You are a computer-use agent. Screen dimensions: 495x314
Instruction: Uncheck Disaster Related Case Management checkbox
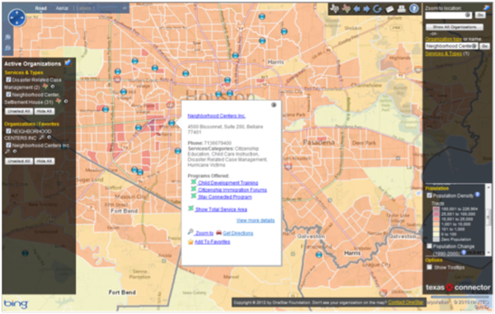pos(8,79)
